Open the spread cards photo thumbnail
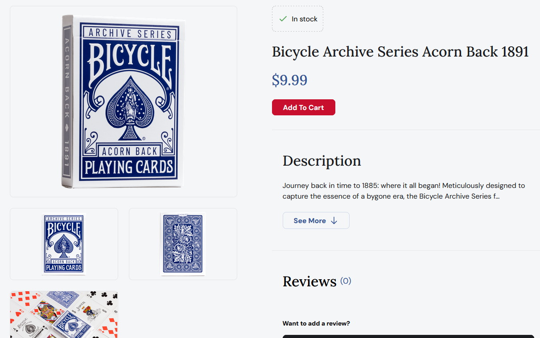The width and height of the screenshot is (540, 338). [64, 314]
